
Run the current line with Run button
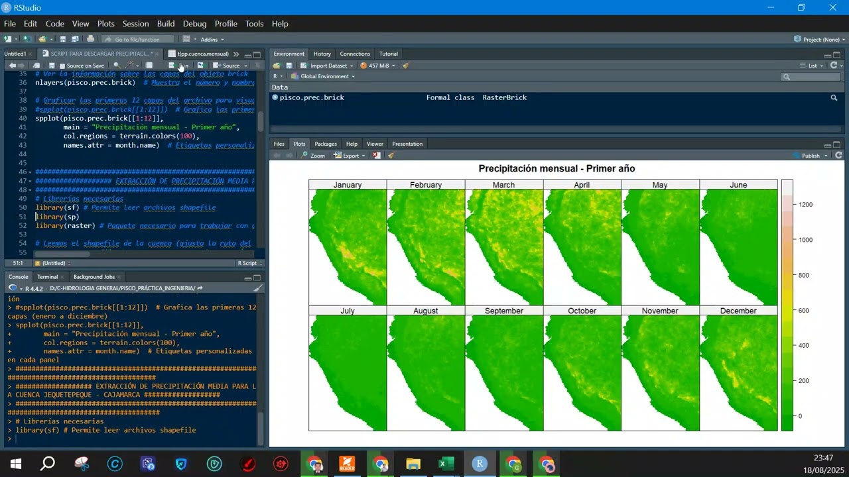point(179,66)
